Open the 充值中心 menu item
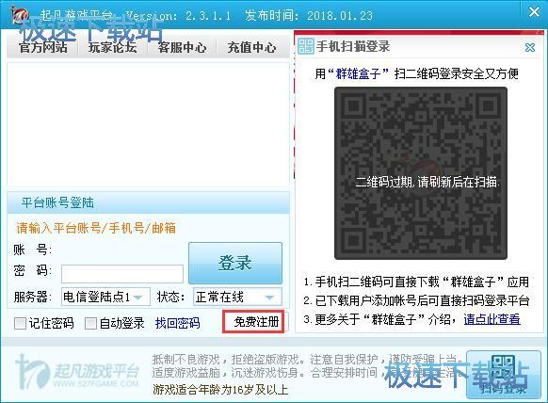The height and width of the screenshot is (403, 548). 251,47
